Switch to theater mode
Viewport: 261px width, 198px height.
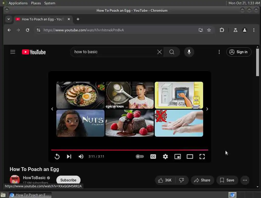pos(190,157)
